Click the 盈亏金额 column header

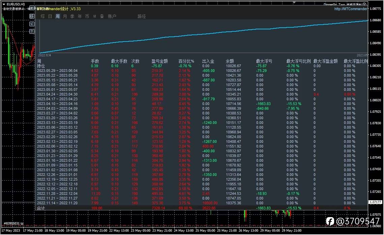tap(159, 61)
